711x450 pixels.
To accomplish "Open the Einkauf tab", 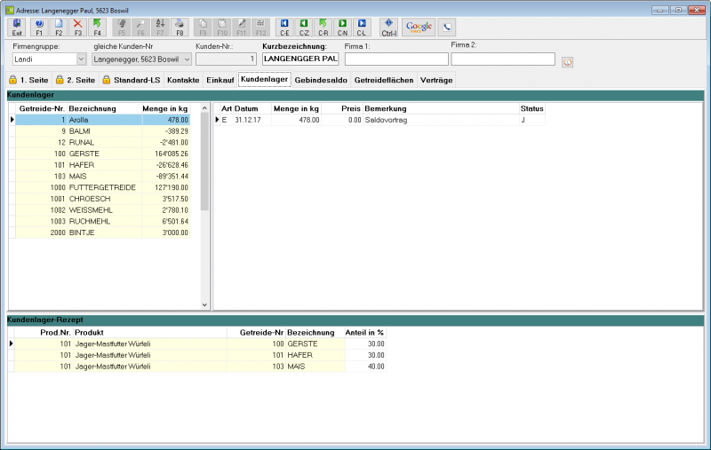I will 220,80.
